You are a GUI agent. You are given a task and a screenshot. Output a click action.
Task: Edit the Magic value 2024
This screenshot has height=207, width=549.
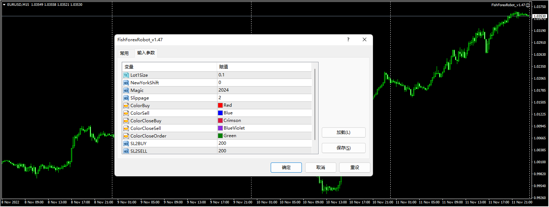pyautogui.click(x=264, y=90)
